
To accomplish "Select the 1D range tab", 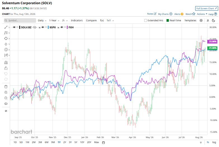I will point(15,142).
